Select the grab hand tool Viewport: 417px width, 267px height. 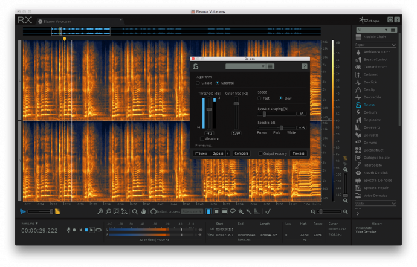tap(143, 211)
